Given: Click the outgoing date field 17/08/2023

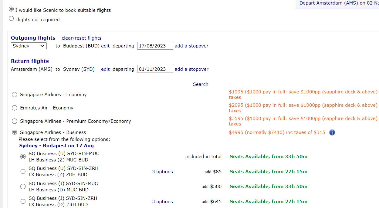Looking at the screenshot, I should pos(155,46).
